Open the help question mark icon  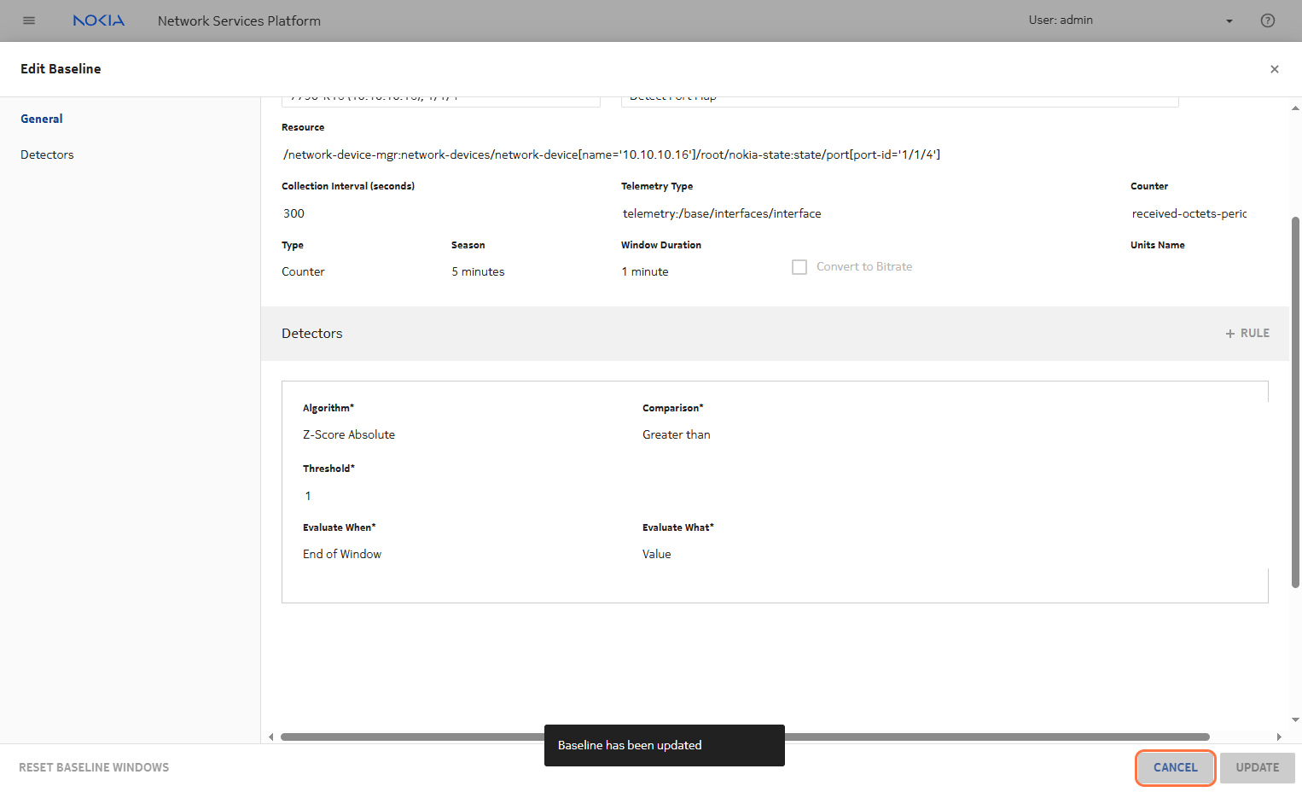pyautogui.click(x=1267, y=20)
